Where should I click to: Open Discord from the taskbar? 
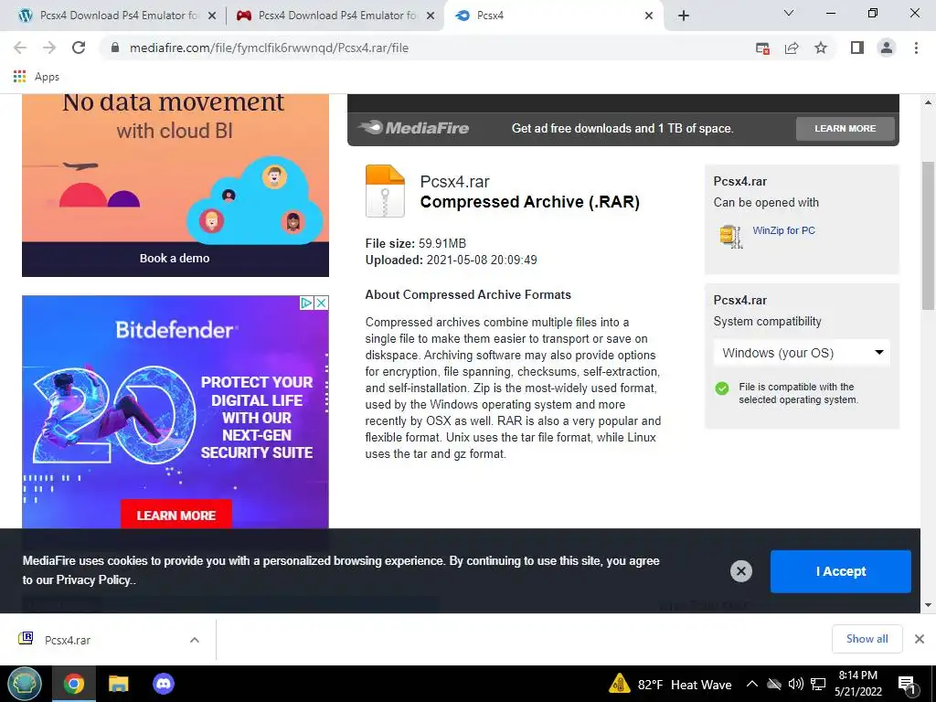[164, 684]
